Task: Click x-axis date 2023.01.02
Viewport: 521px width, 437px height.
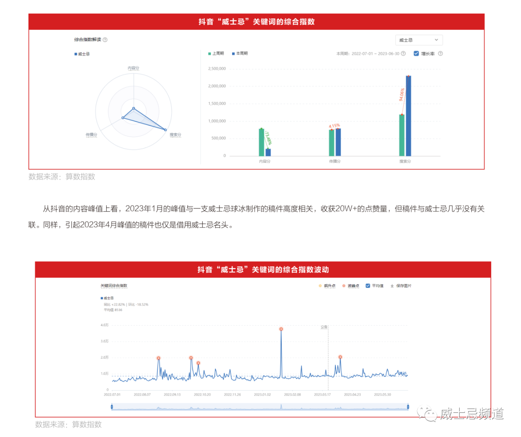Action: point(262,395)
